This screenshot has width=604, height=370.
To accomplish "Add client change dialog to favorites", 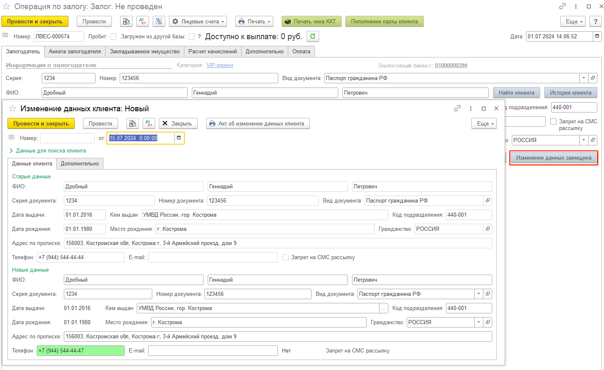I will tap(13, 108).
